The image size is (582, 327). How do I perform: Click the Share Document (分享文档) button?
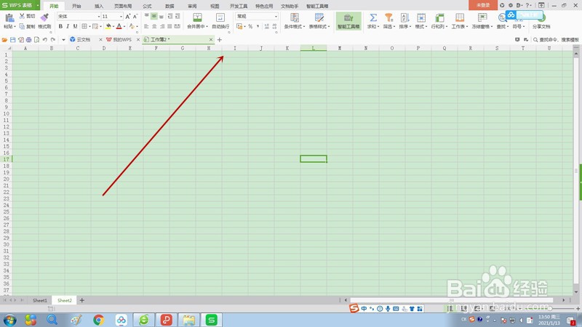point(541,22)
